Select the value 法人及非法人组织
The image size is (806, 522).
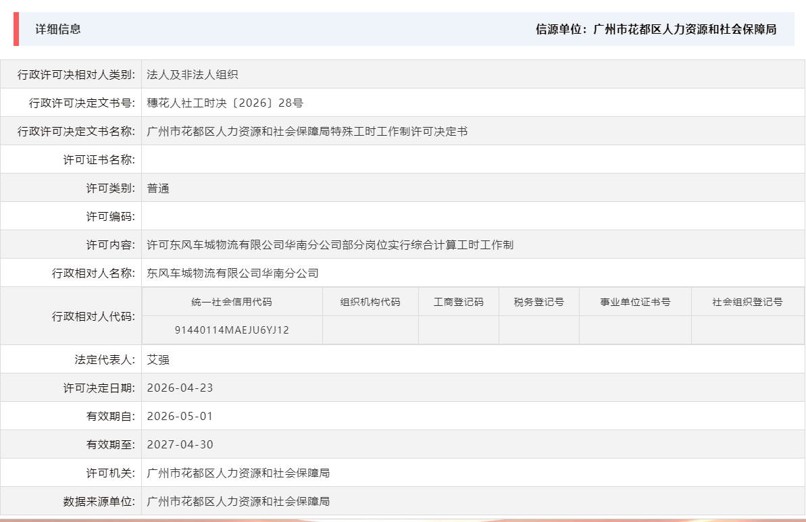tap(193, 74)
